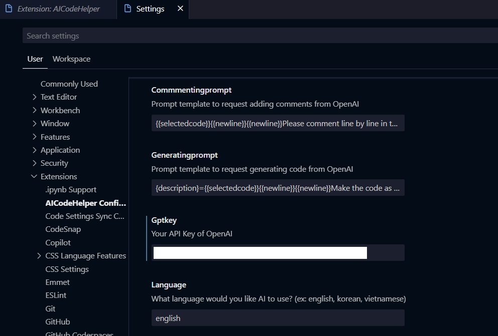
Task: Select the User settings scope tab
Action: coord(35,59)
